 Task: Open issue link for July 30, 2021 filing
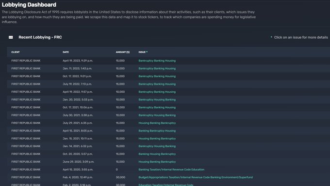pos(157,115)
